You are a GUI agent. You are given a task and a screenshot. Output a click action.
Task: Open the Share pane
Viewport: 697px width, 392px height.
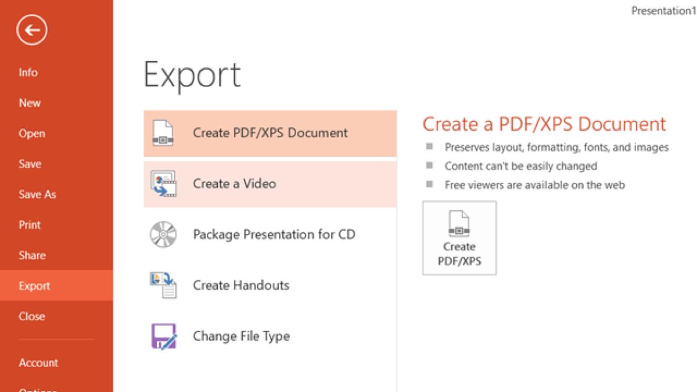[x=31, y=255]
